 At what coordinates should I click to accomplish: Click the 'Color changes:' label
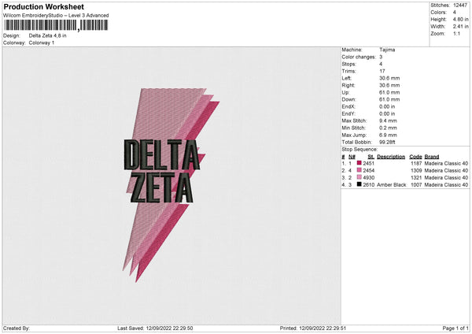pyautogui.click(x=359, y=57)
